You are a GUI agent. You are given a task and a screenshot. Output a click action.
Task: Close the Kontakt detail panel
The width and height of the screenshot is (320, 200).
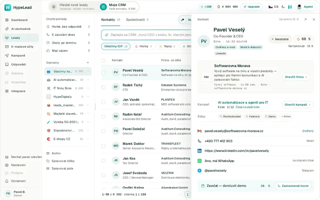[x=314, y=19]
